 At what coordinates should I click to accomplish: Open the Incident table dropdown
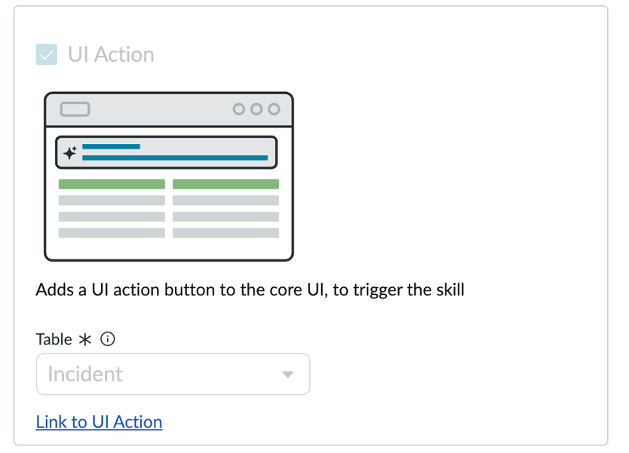pos(173,374)
